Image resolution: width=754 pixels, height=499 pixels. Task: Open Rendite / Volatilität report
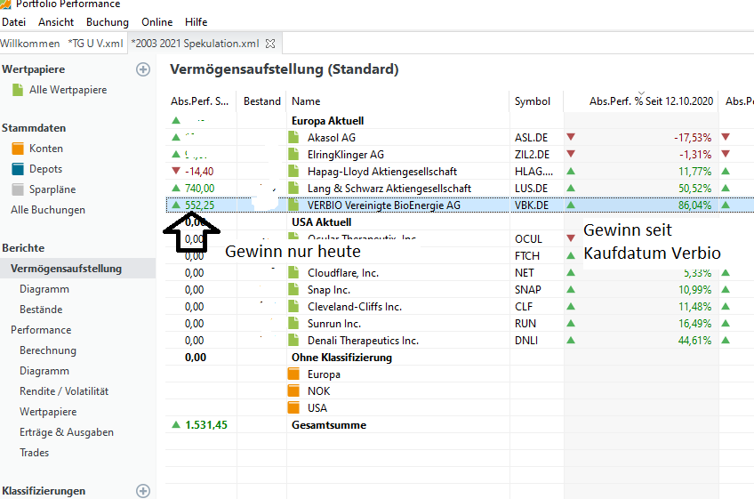64,391
